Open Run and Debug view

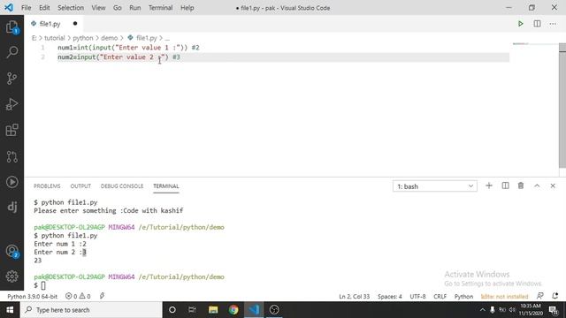pos(11,104)
